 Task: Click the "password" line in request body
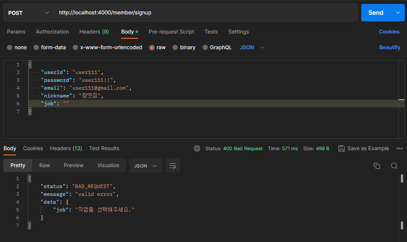[x=78, y=80]
